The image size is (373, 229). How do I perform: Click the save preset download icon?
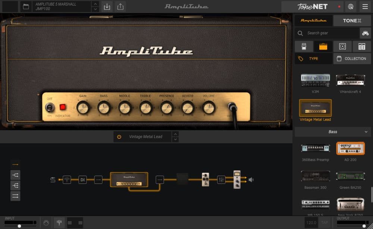[107, 7]
